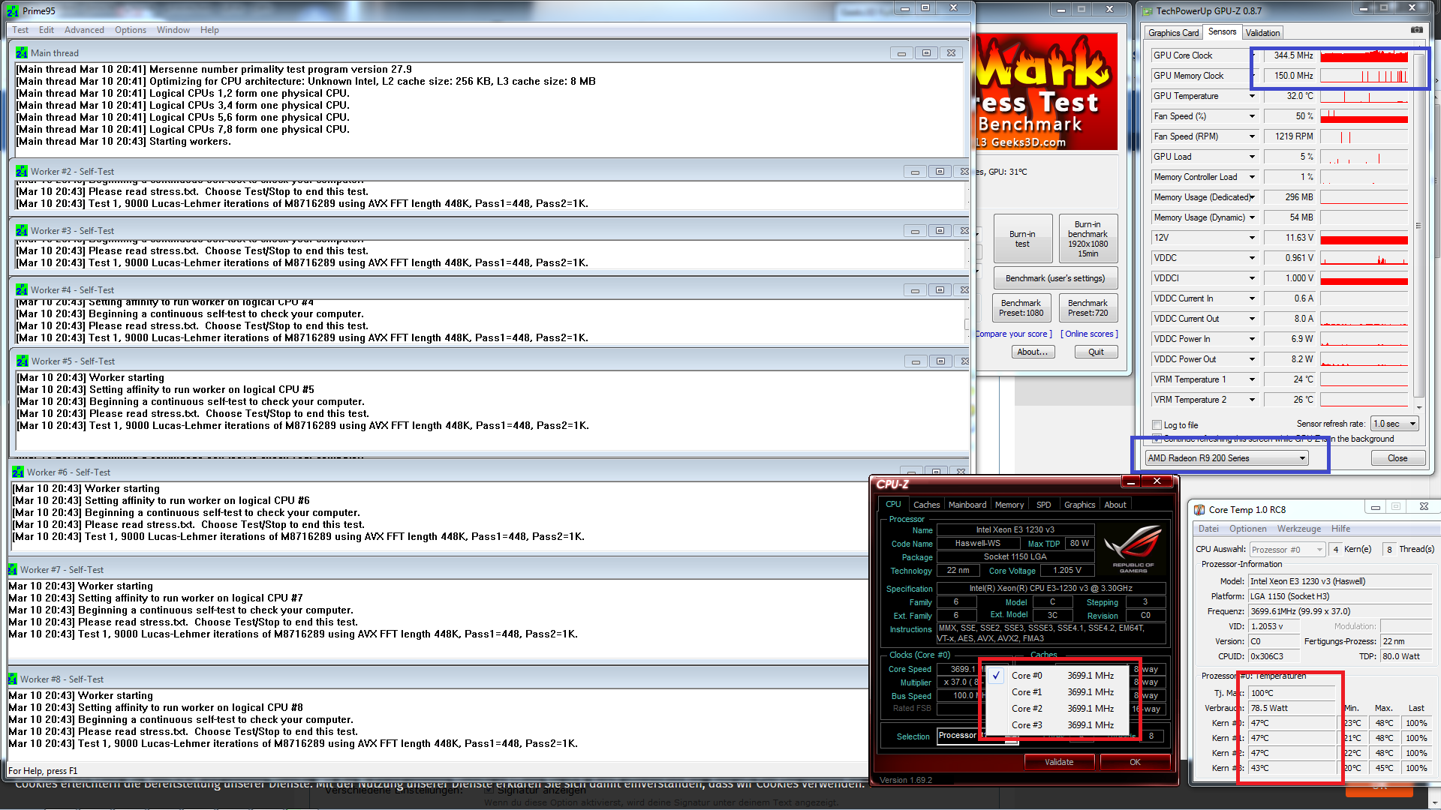This screenshot has height=810, width=1441.
Task: Click the Prime95 application icon in the main titlebar
Action: click(13, 10)
